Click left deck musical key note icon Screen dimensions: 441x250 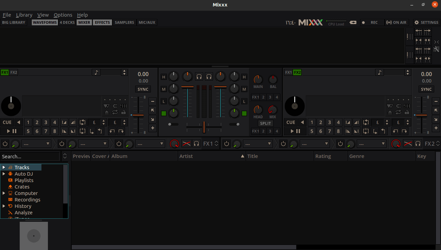click(x=96, y=72)
